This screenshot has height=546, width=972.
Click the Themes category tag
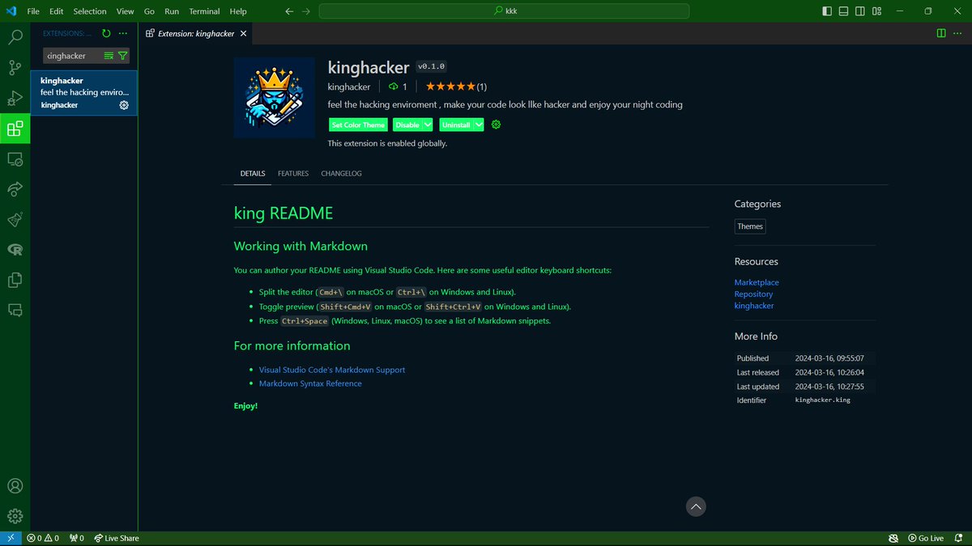pyautogui.click(x=750, y=226)
